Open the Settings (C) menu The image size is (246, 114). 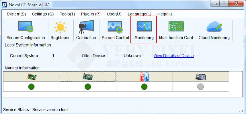(x=43, y=14)
